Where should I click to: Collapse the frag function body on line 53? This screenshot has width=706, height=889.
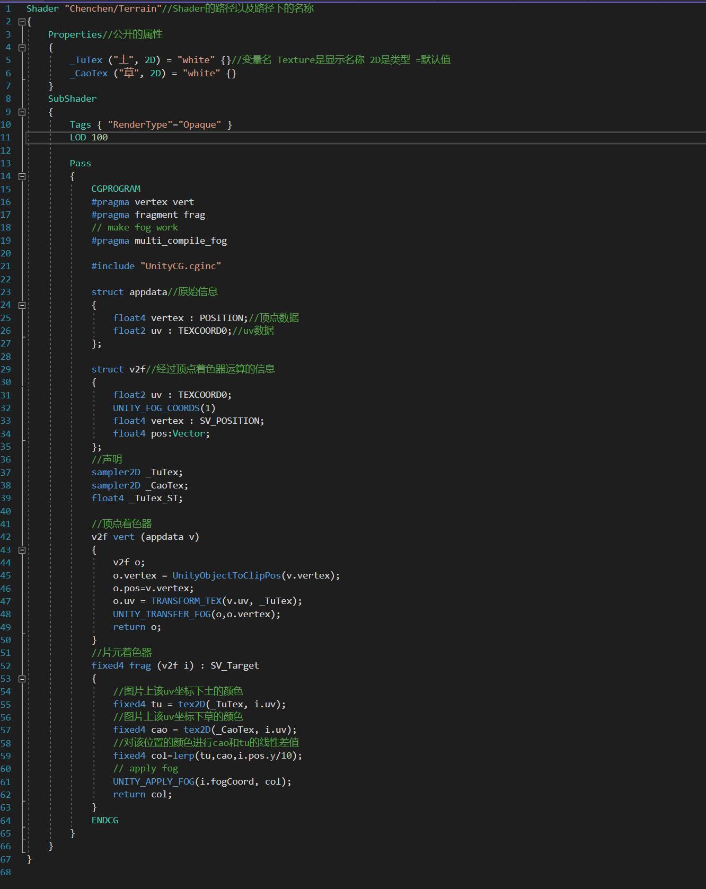point(22,679)
